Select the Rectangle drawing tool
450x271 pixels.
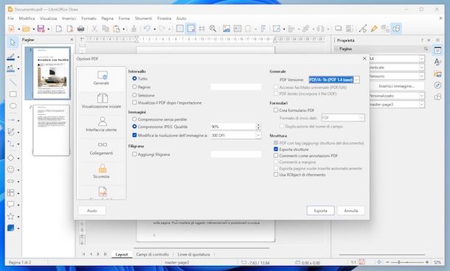13,94
